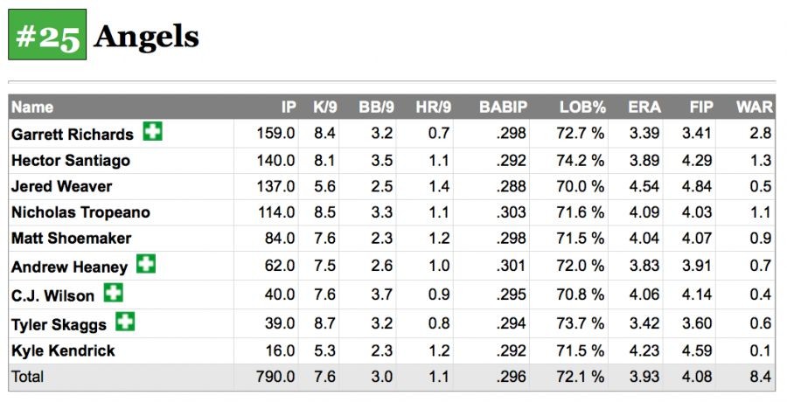This screenshot has height=402, width=787.
Task: Click the green #25 rank badge
Action: [47, 35]
